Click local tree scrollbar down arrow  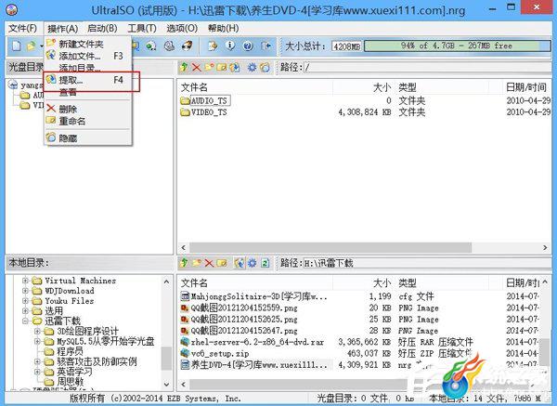pyautogui.click(x=166, y=384)
